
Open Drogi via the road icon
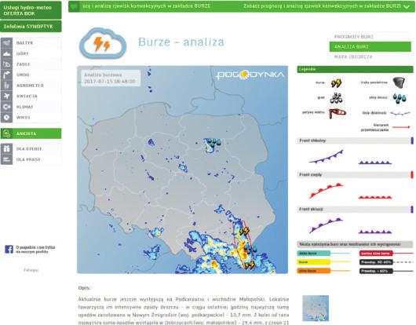[x=6, y=75]
